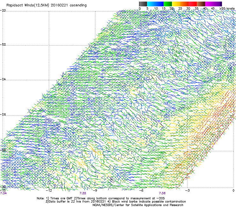Click the -12 longitude axis label
236x207 pixels.
pos(49,190)
